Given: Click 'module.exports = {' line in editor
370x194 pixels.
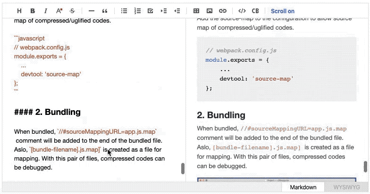Looking at the screenshot, I should [x=40, y=57].
